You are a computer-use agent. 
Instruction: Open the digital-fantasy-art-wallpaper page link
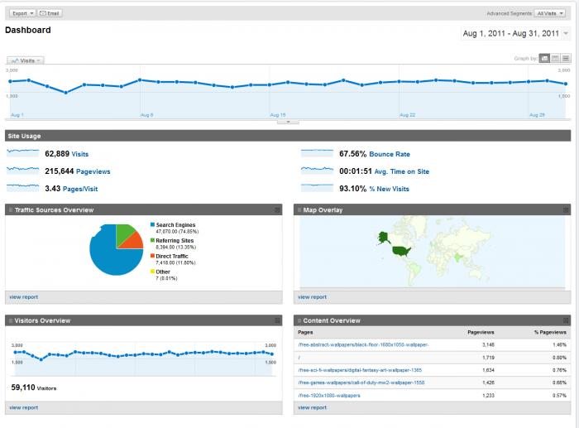click(x=360, y=370)
